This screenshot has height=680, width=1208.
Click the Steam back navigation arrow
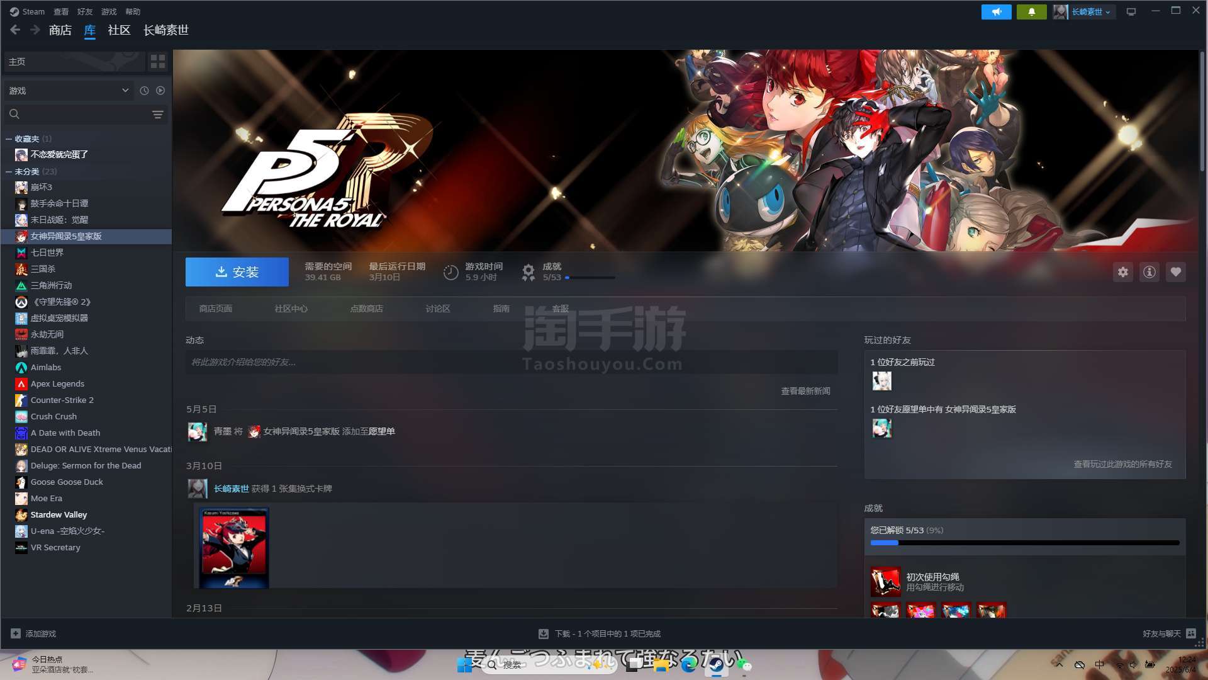15,30
